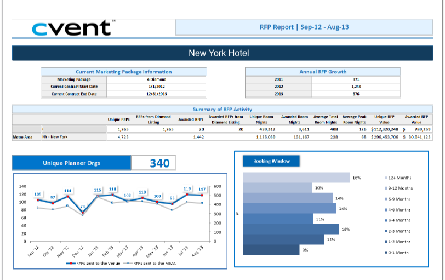Screen dimensions: 445x280
Task: Click the Average Peak Room Nights header
Action: tap(354, 119)
